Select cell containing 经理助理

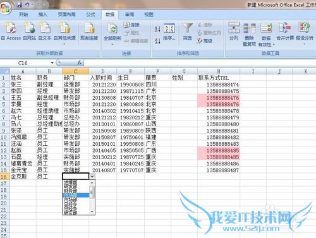(49, 110)
